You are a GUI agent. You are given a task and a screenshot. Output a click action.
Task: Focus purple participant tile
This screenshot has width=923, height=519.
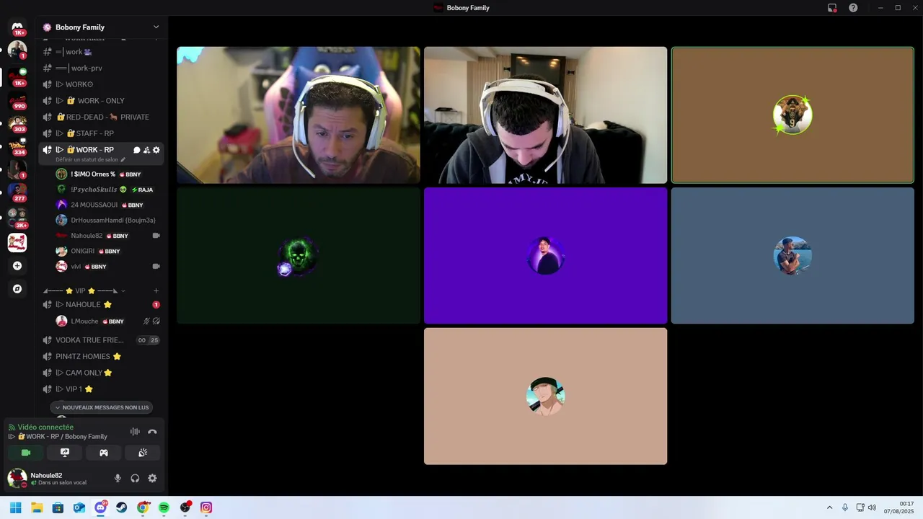point(546,256)
